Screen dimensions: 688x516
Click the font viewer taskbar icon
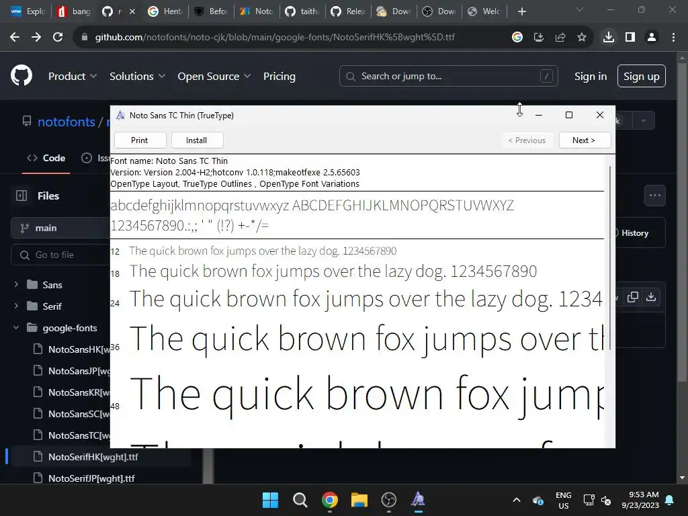418,500
